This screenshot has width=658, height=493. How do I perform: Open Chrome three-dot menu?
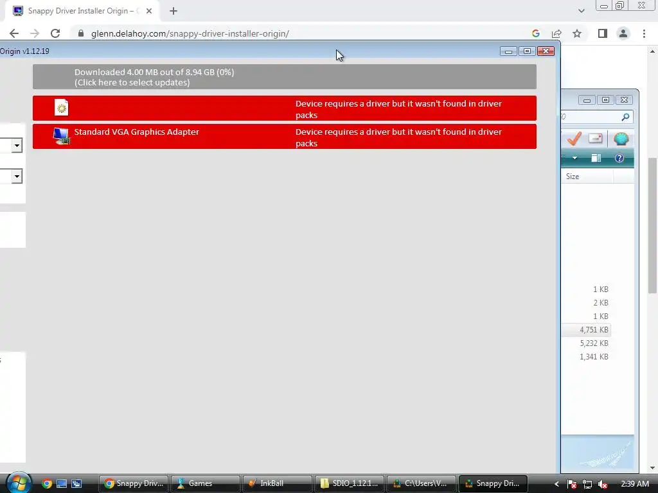coord(644,33)
